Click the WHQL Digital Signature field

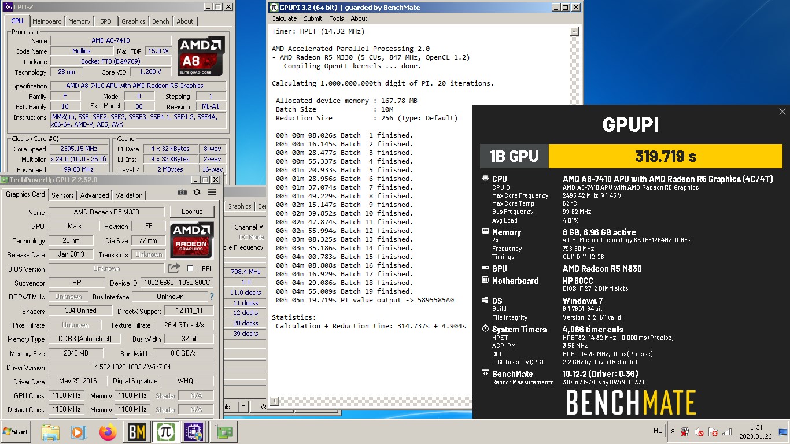pyautogui.click(x=187, y=382)
